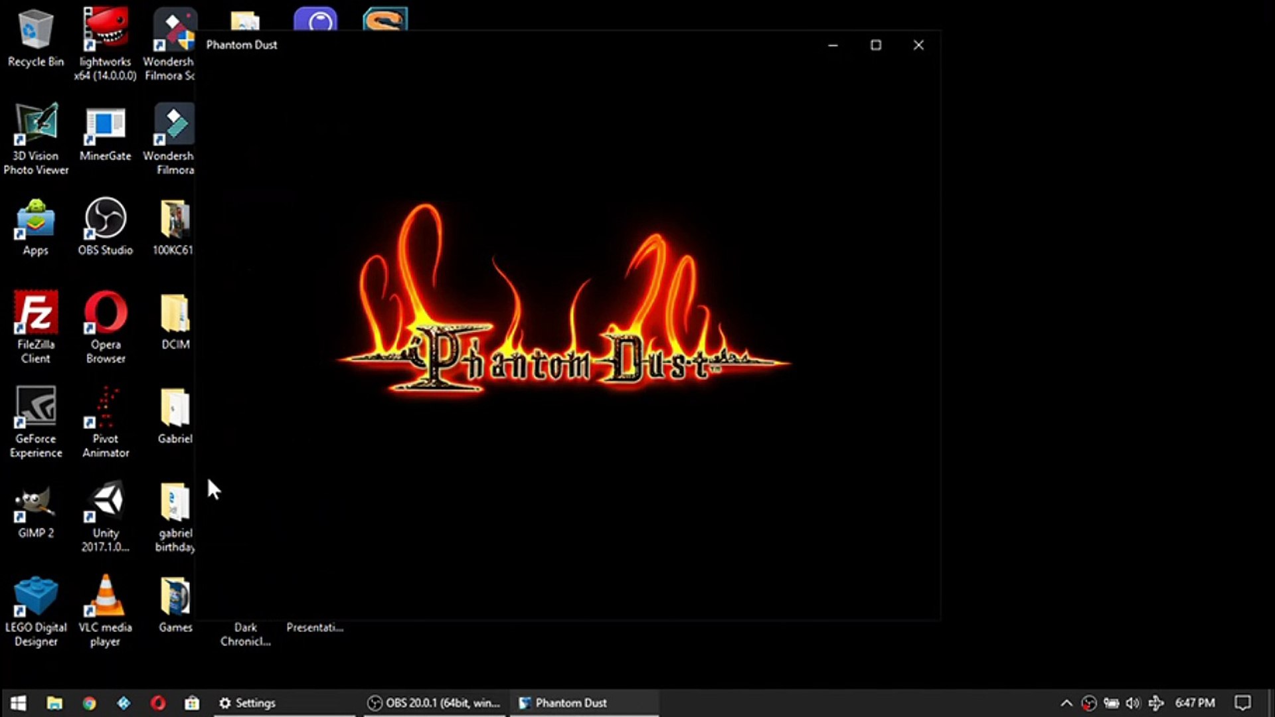Select the Opera Browser desktop shortcut
The image size is (1275, 717).
tap(106, 328)
